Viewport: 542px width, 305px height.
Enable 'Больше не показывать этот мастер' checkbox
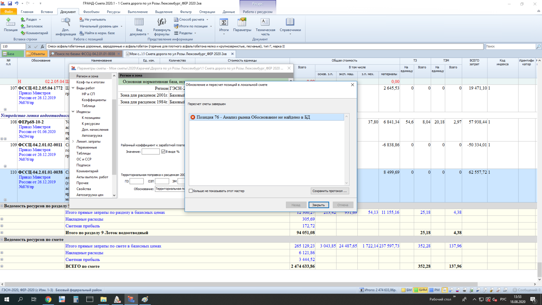(x=191, y=191)
